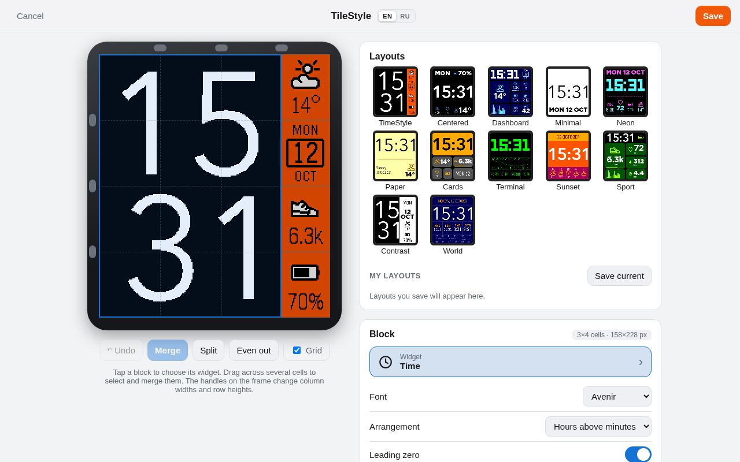Switch language to EN
The image size is (740, 462).
tap(387, 16)
